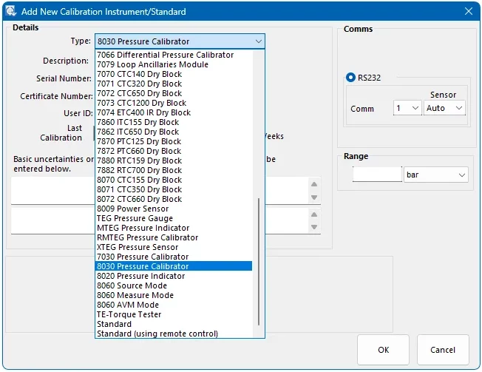Open the Comm port number dropdown

407,108
